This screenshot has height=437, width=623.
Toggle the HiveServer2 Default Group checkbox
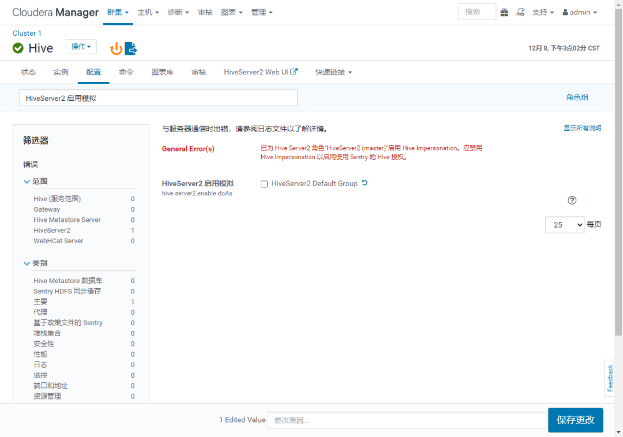[264, 184]
